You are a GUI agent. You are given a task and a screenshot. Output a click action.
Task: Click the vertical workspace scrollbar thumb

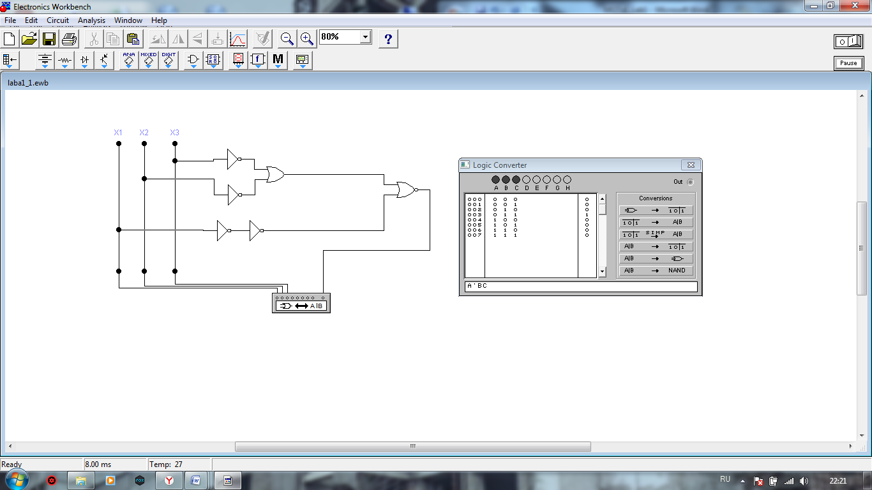tap(862, 248)
